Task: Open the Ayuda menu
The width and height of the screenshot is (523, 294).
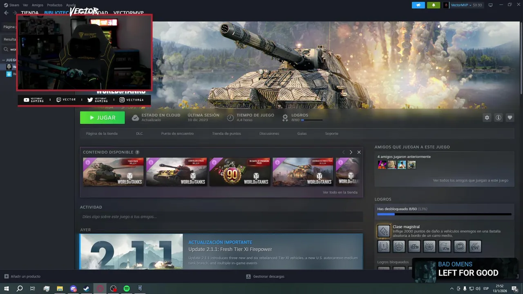Action: [71, 5]
